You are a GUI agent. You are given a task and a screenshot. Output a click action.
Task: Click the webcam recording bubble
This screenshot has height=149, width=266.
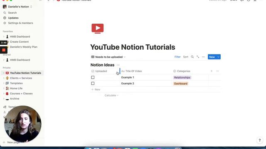tap(23, 124)
